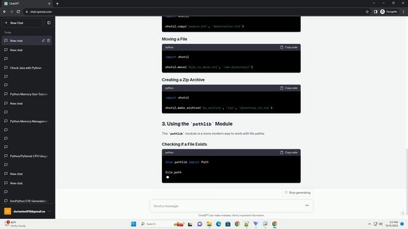Click the browser forward arrow
This screenshot has width=408, height=229.
pyautogui.click(x=11, y=11)
